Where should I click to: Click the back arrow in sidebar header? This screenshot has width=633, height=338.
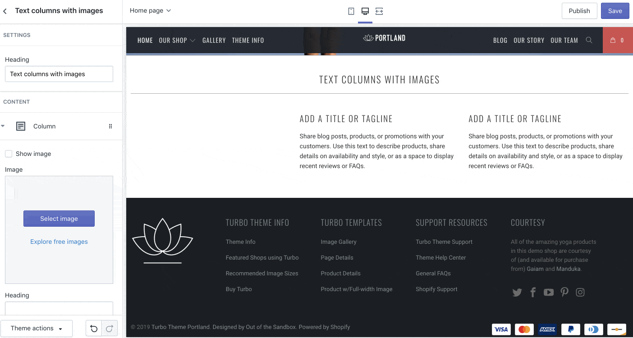(x=5, y=11)
